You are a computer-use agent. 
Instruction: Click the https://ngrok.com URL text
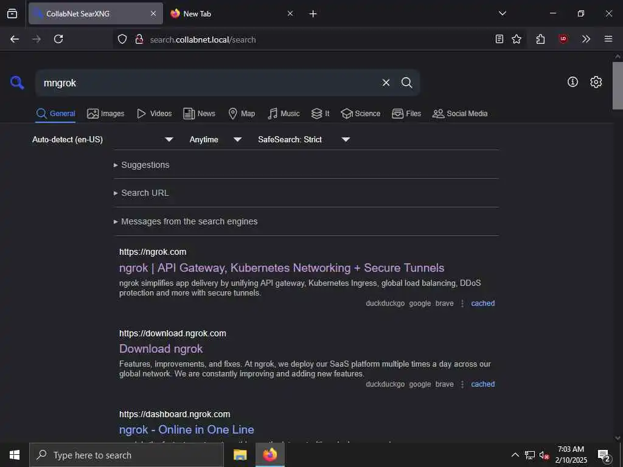pyautogui.click(x=153, y=252)
